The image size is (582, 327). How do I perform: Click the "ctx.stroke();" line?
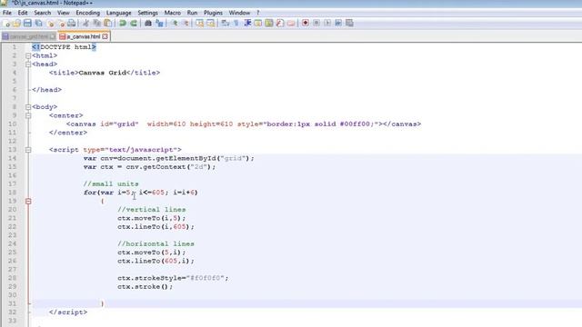(145, 287)
